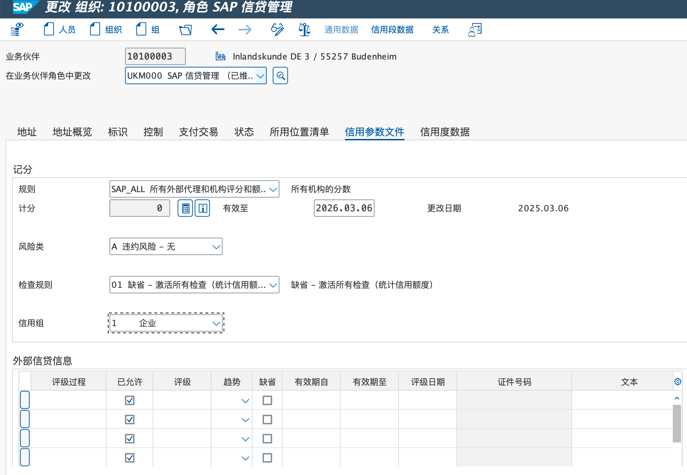Open 信用段数据 credit segment data
This screenshot has height=475, width=687.
pyautogui.click(x=392, y=29)
